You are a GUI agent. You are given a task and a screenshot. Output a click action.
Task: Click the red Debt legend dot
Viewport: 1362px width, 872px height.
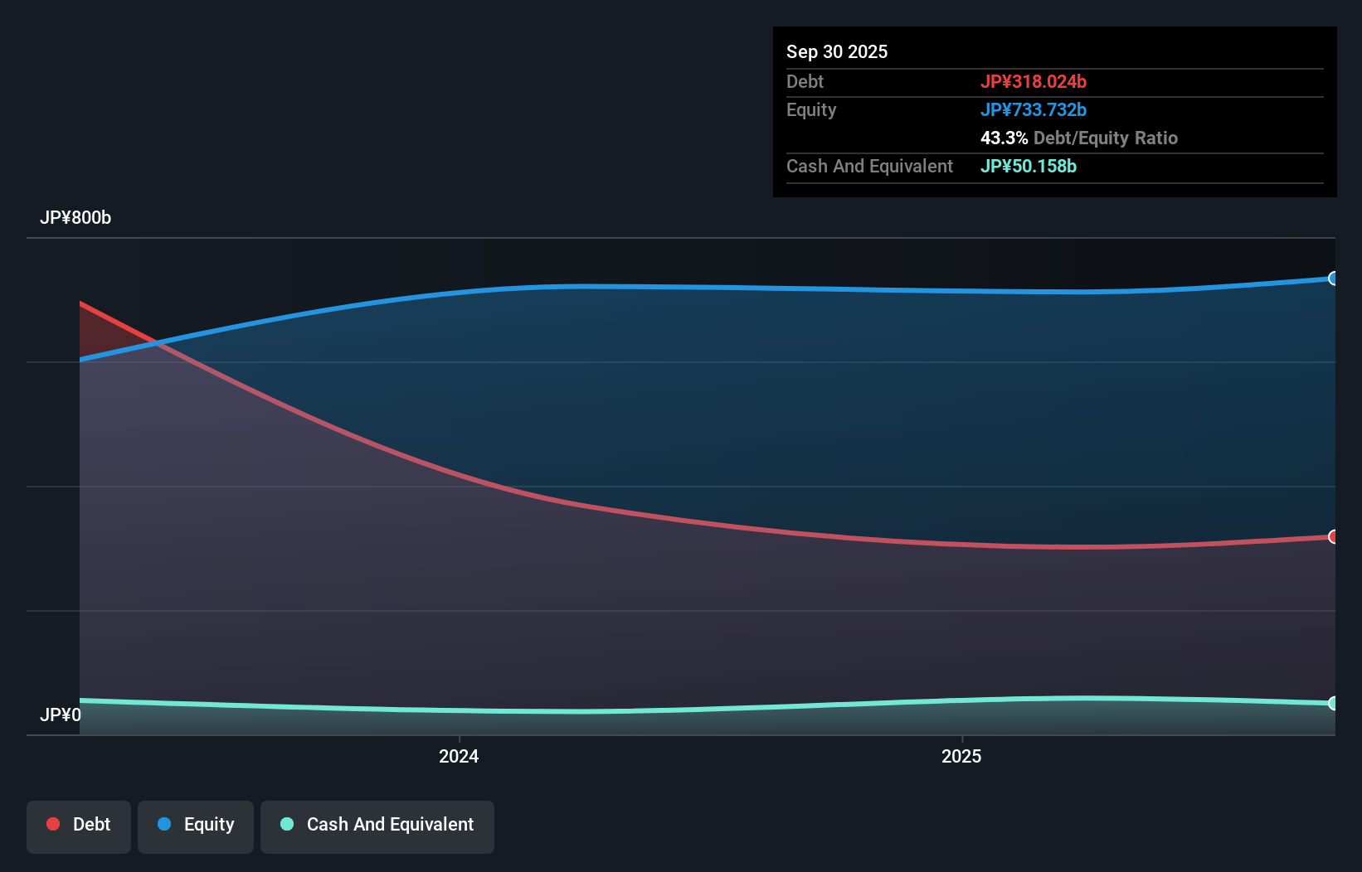click(53, 824)
